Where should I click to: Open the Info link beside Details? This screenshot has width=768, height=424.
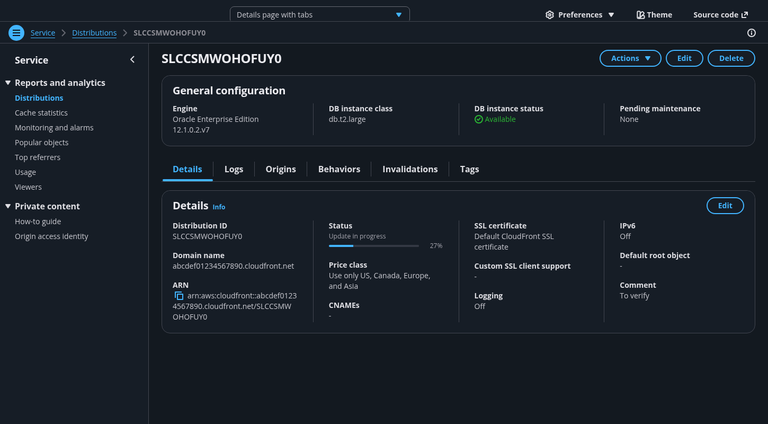point(219,207)
